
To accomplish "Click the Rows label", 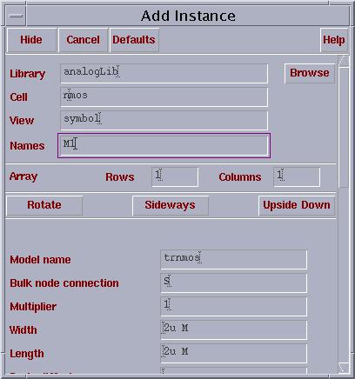I will [x=120, y=177].
